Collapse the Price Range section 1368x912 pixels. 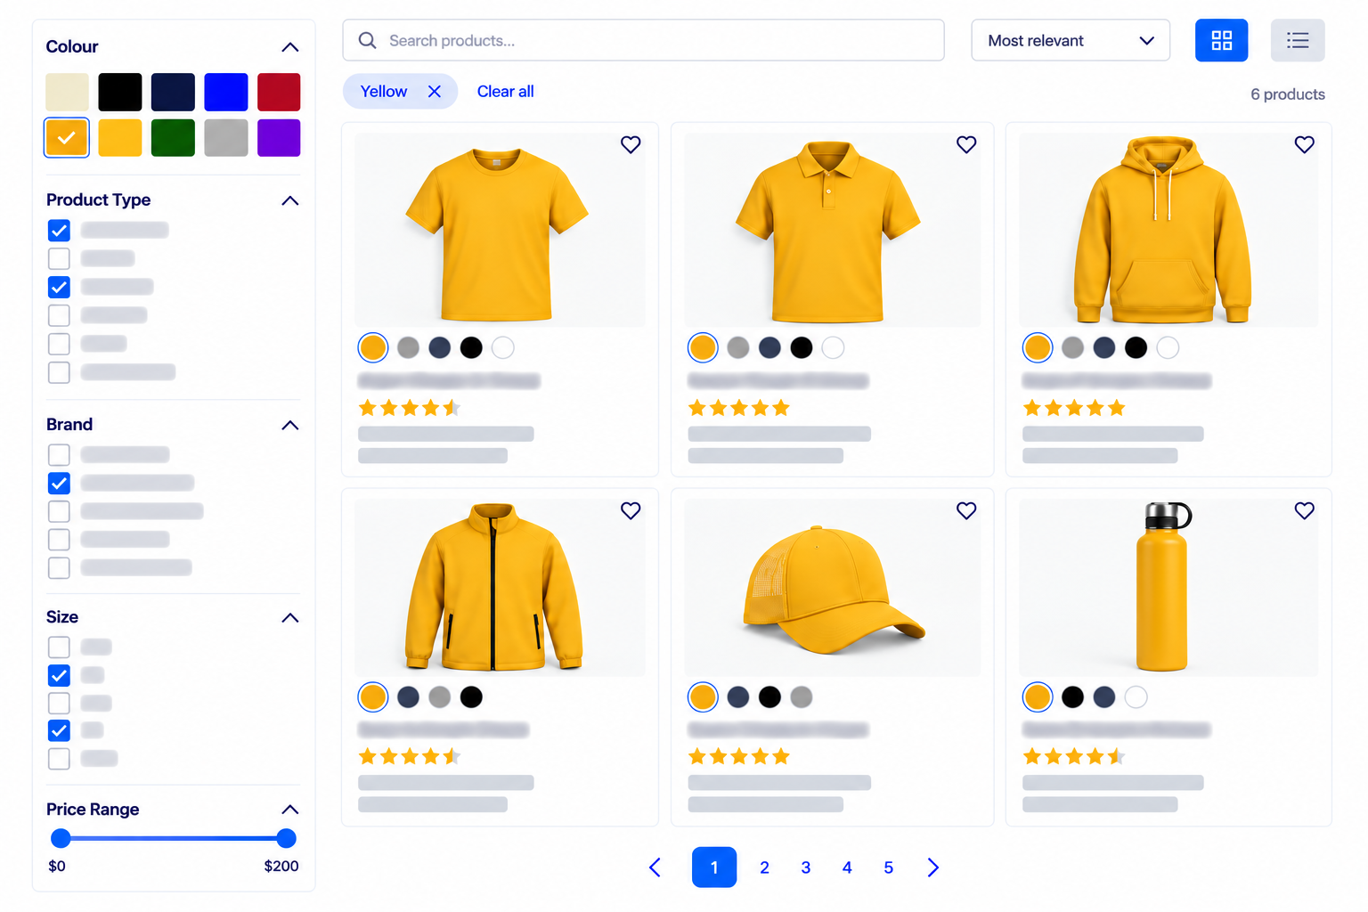[x=289, y=810]
